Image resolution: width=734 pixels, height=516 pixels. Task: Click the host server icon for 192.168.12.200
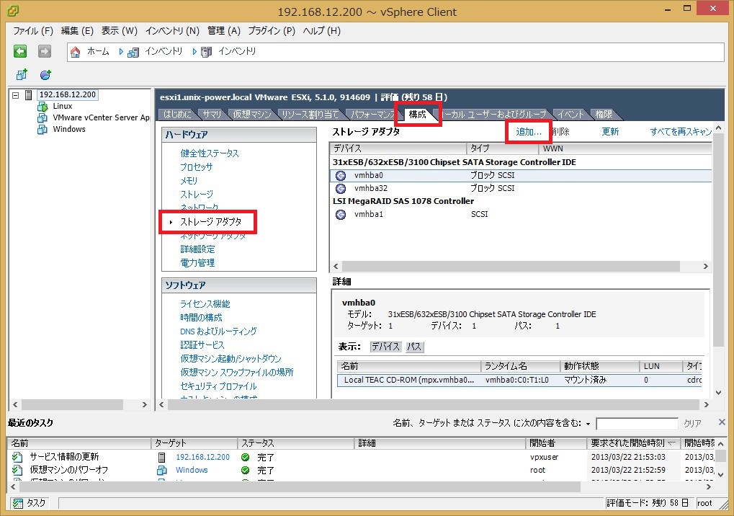point(29,95)
